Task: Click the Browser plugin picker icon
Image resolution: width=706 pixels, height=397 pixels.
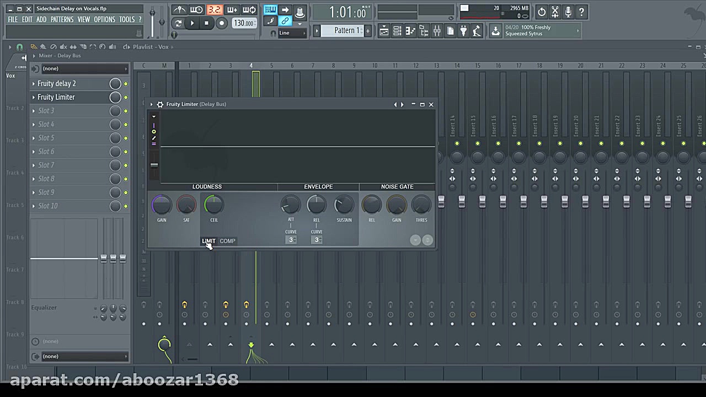Action: coord(463,31)
